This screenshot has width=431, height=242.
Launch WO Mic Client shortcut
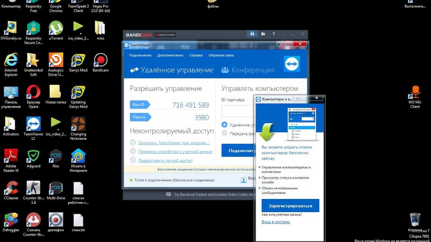[415, 97]
